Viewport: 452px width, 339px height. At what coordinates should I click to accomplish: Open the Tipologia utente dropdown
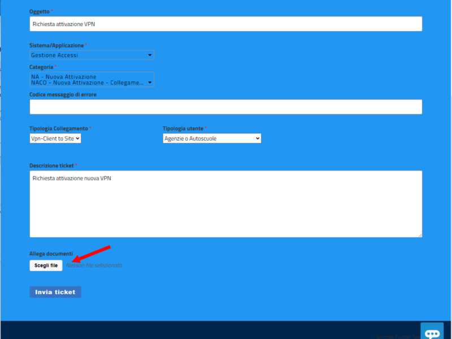coord(212,138)
